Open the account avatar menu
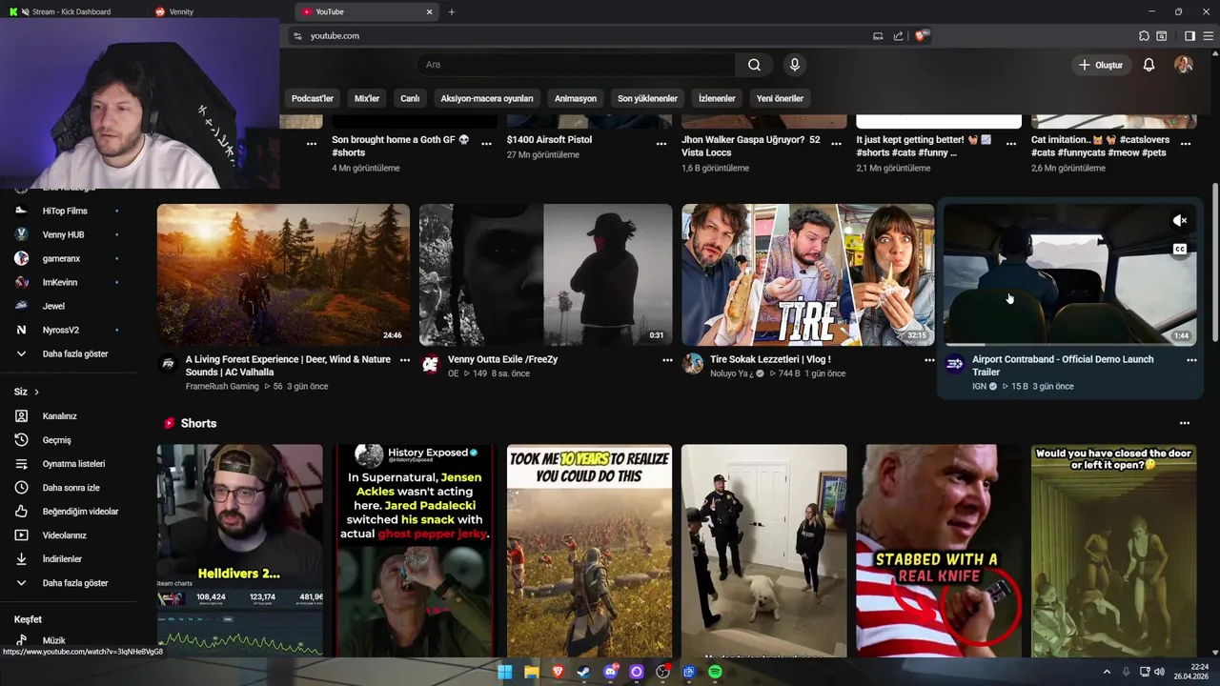 (x=1184, y=65)
